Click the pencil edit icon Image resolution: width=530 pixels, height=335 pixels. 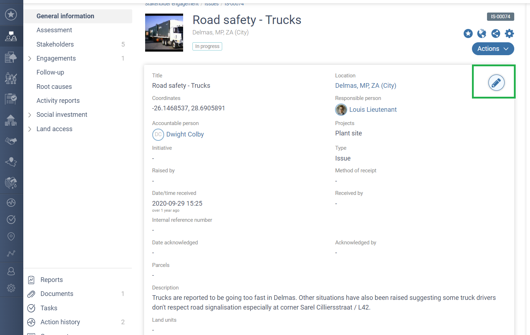[x=496, y=83]
